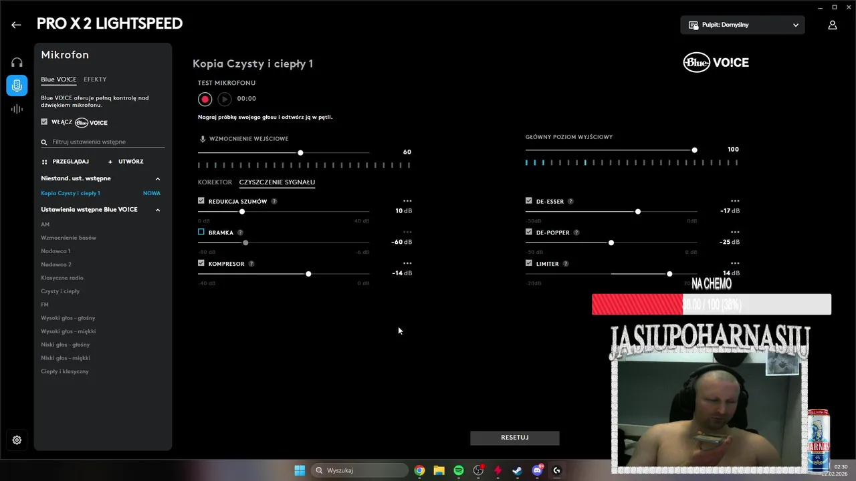Click the Główny poziom wyjściowy slider handle

point(694,150)
